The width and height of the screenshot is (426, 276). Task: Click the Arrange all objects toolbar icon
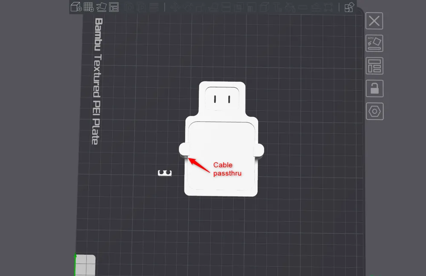click(114, 7)
